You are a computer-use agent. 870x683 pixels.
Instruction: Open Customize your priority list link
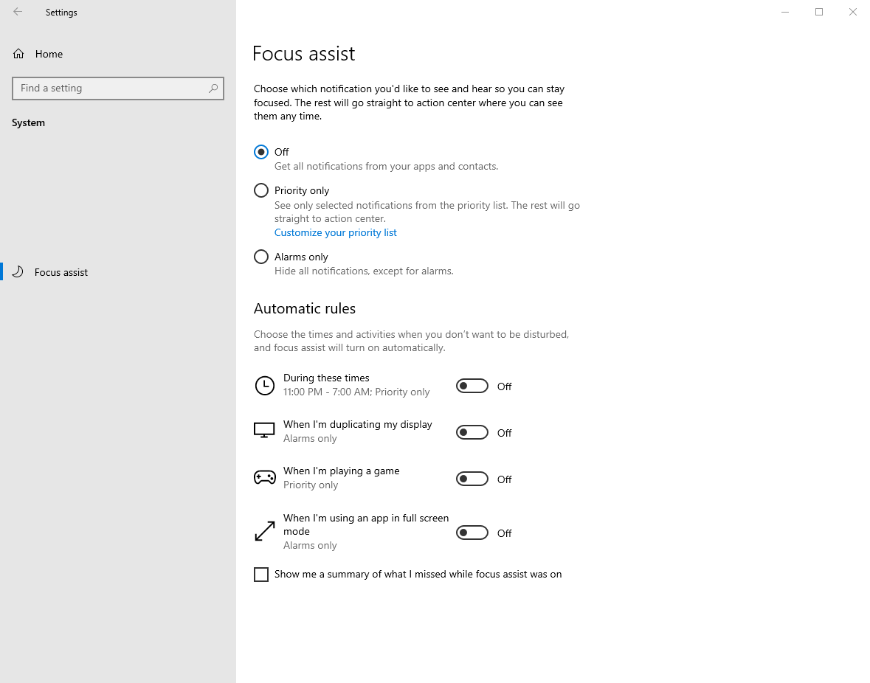(336, 232)
